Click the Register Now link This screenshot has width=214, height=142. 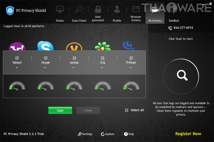tap(188, 134)
